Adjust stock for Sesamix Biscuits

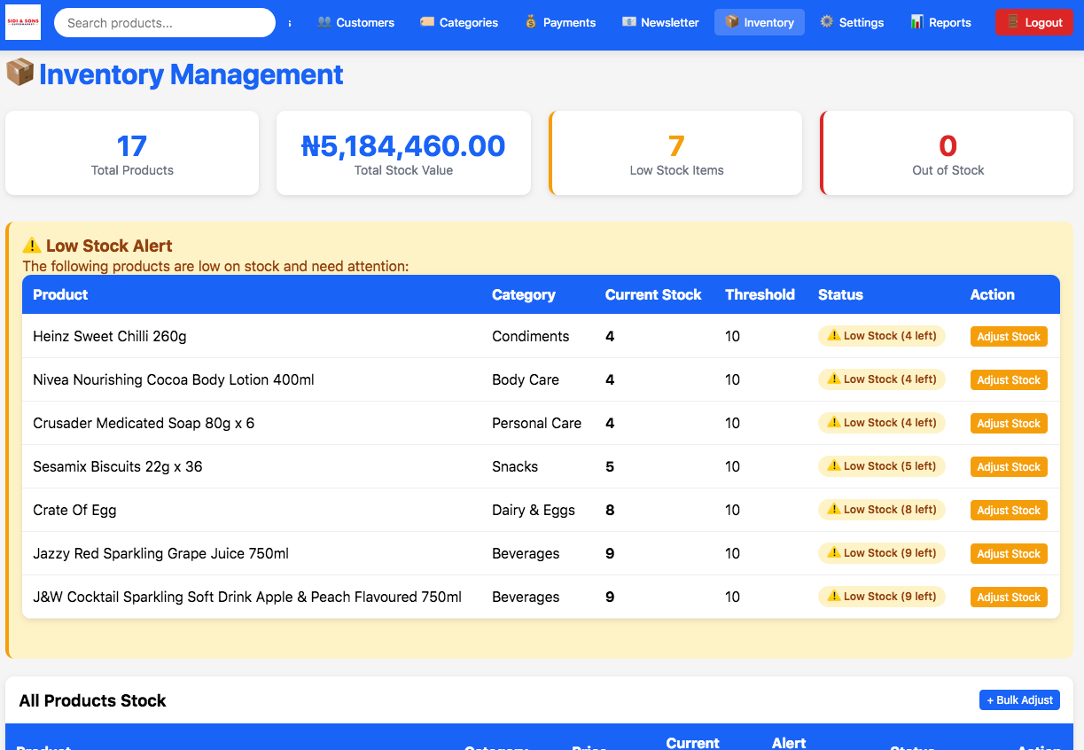point(1009,467)
